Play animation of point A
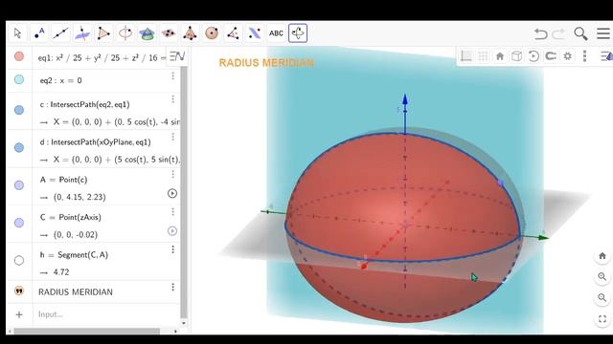 [x=172, y=193]
